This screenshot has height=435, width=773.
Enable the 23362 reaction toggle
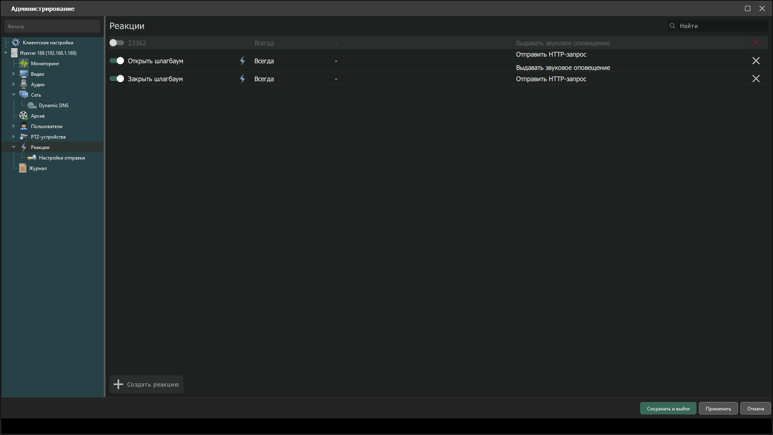117,43
